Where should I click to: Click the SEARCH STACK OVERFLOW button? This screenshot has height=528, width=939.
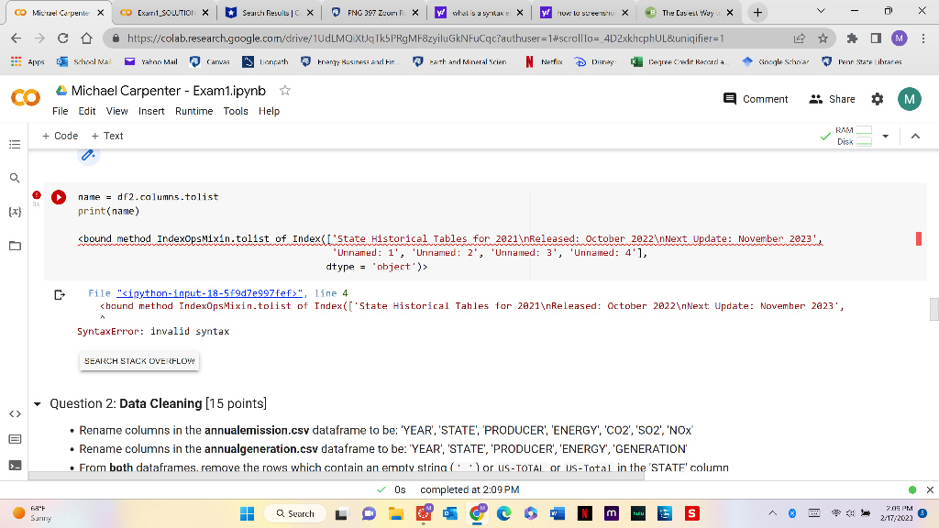point(138,361)
